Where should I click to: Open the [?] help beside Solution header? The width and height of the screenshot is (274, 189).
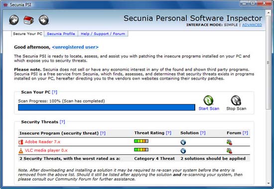coord(203,133)
